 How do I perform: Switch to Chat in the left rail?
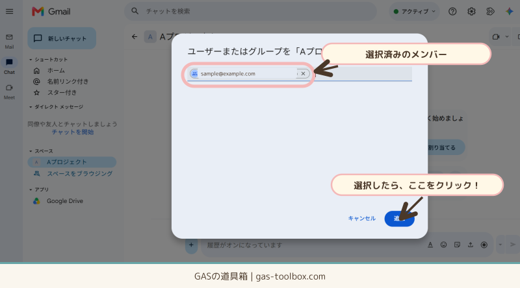click(x=9, y=66)
